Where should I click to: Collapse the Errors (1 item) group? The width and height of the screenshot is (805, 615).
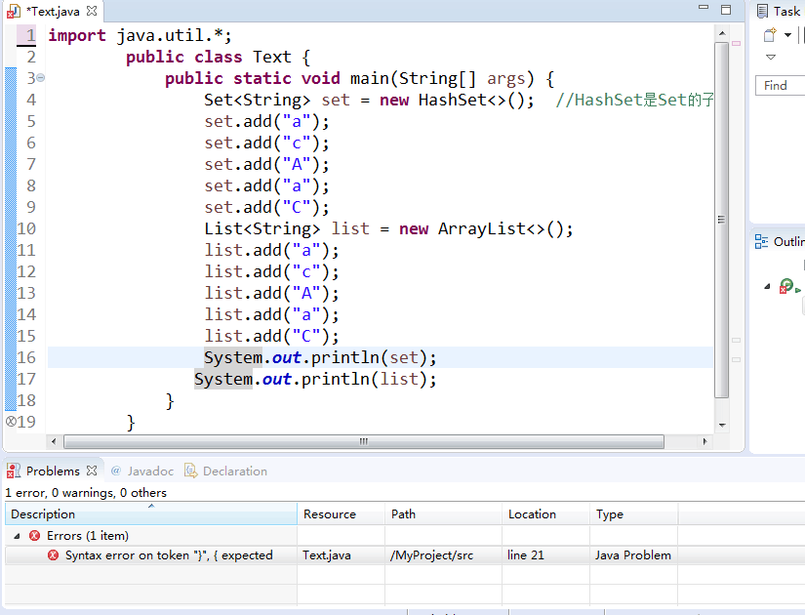17,536
